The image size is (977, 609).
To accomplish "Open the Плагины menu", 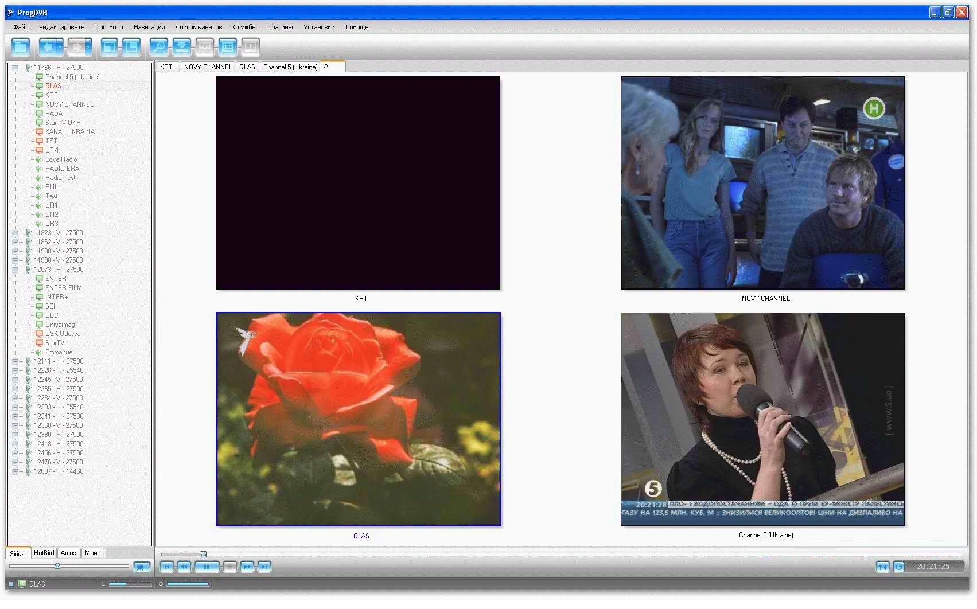I will tap(279, 27).
